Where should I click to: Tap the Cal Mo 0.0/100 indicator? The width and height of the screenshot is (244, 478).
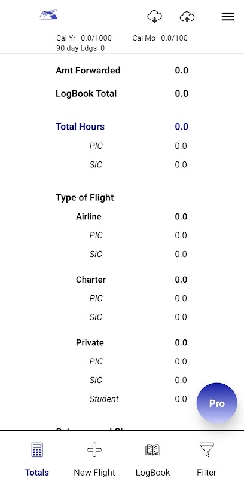160,38
